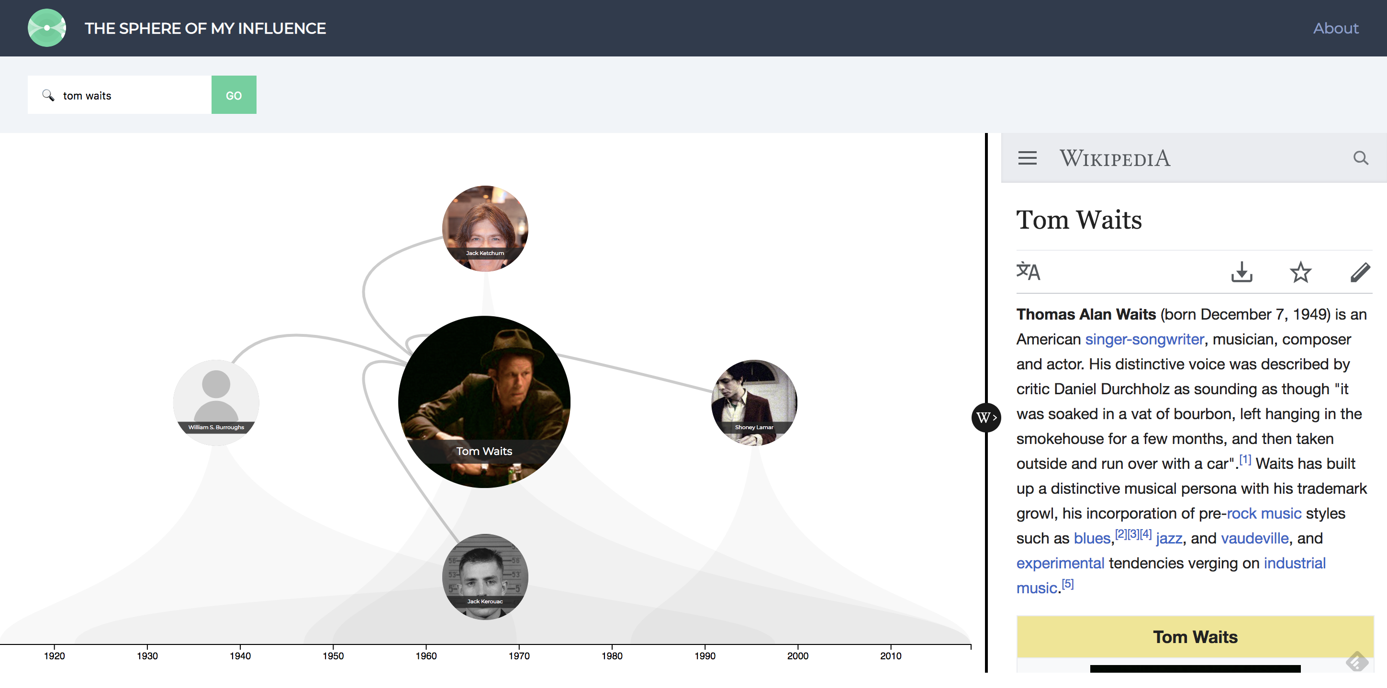Click the Wikipedia search magnifier icon
Viewport: 1387px width, 688px height.
click(x=1360, y=158)
